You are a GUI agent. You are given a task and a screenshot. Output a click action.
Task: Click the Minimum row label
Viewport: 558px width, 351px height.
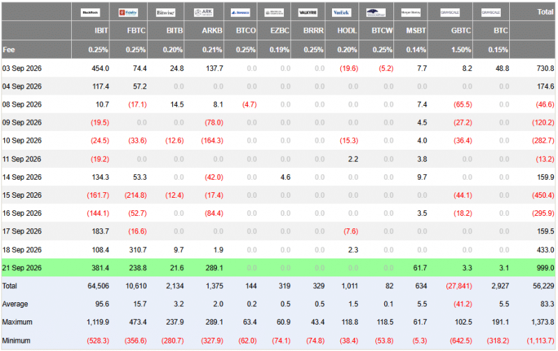pyautogui.click(x=16, y=341)
